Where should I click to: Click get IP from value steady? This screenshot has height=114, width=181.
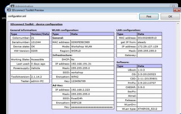point(142,42)
